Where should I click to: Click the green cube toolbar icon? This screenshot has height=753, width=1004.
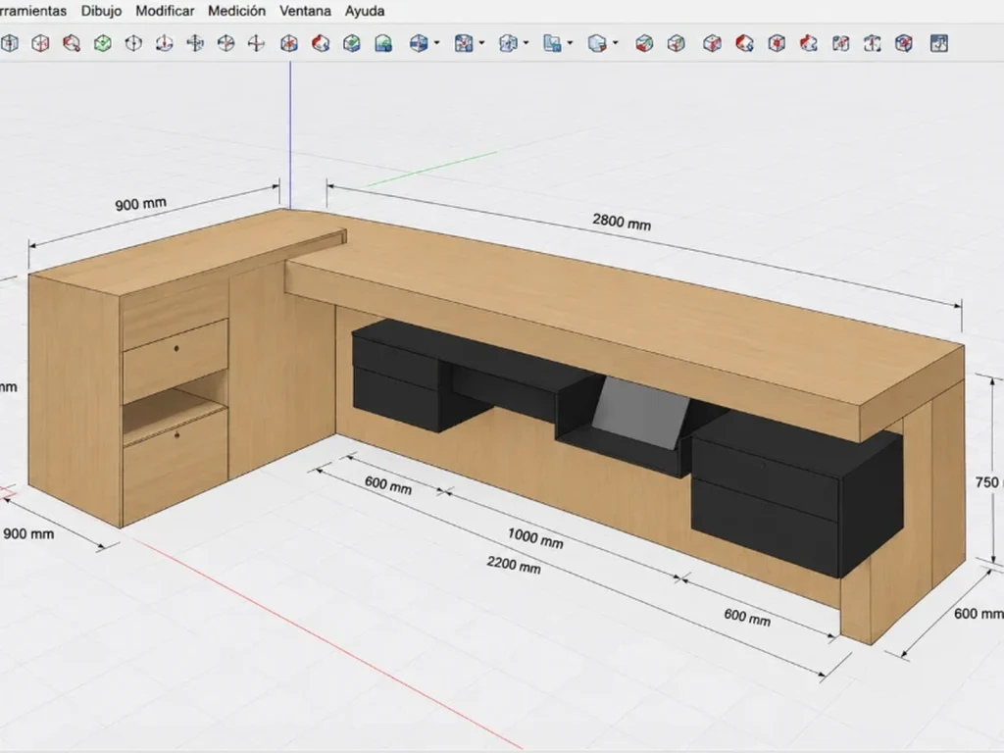tap(102, 43)
